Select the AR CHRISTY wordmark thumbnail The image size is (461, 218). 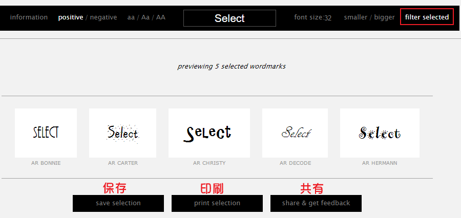[209, 133]
